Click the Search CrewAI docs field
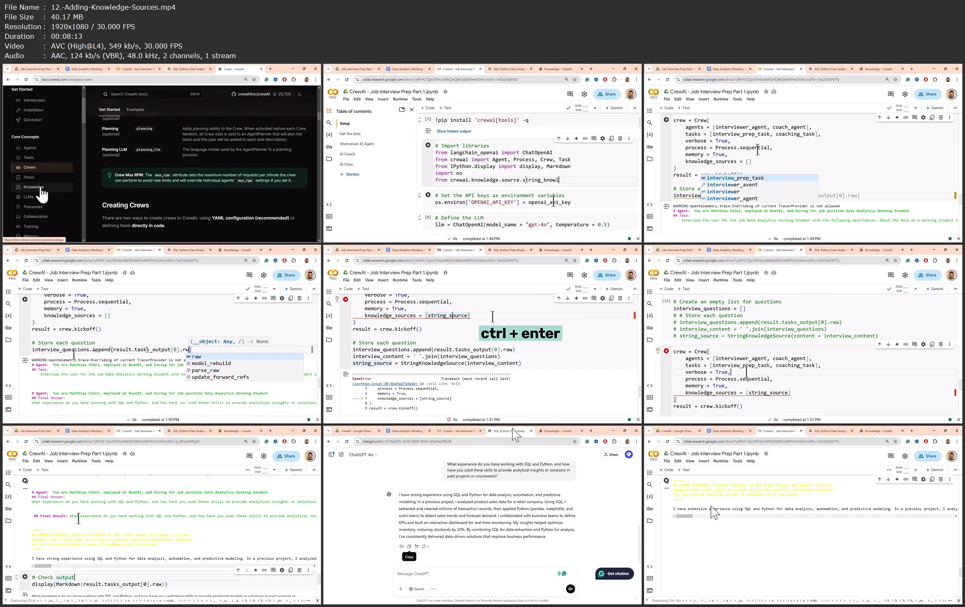Image resolution: width=965 pixels, height=607 pixels. 151,94
